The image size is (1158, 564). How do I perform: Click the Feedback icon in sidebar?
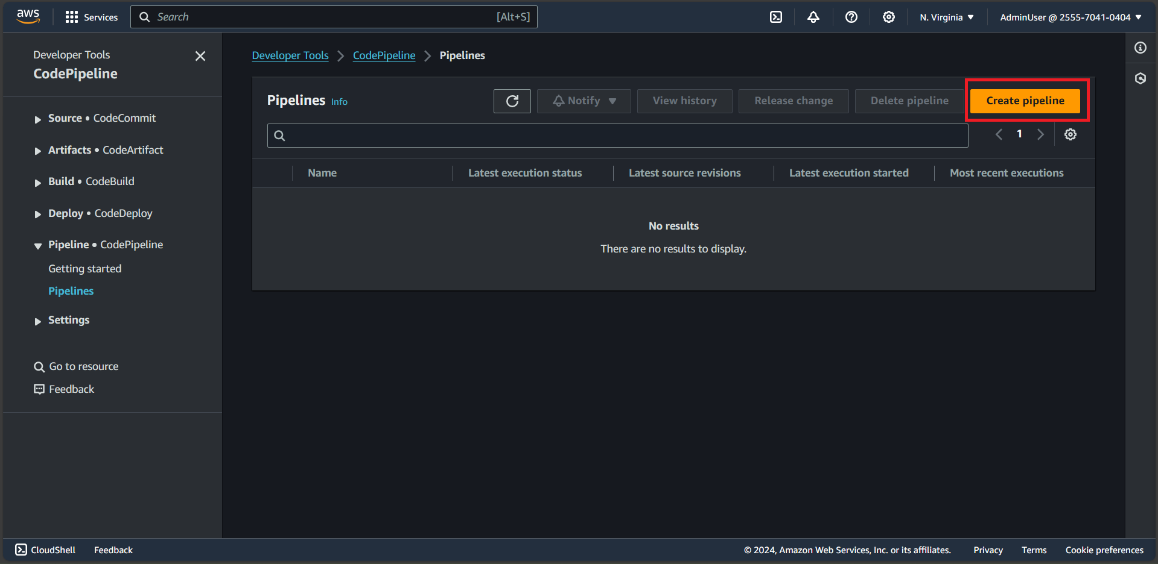[x=39, y=389]
